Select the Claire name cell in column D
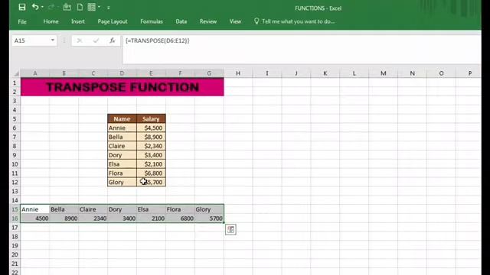The width and height of the screenshot is (490, 275). point(122,146)
